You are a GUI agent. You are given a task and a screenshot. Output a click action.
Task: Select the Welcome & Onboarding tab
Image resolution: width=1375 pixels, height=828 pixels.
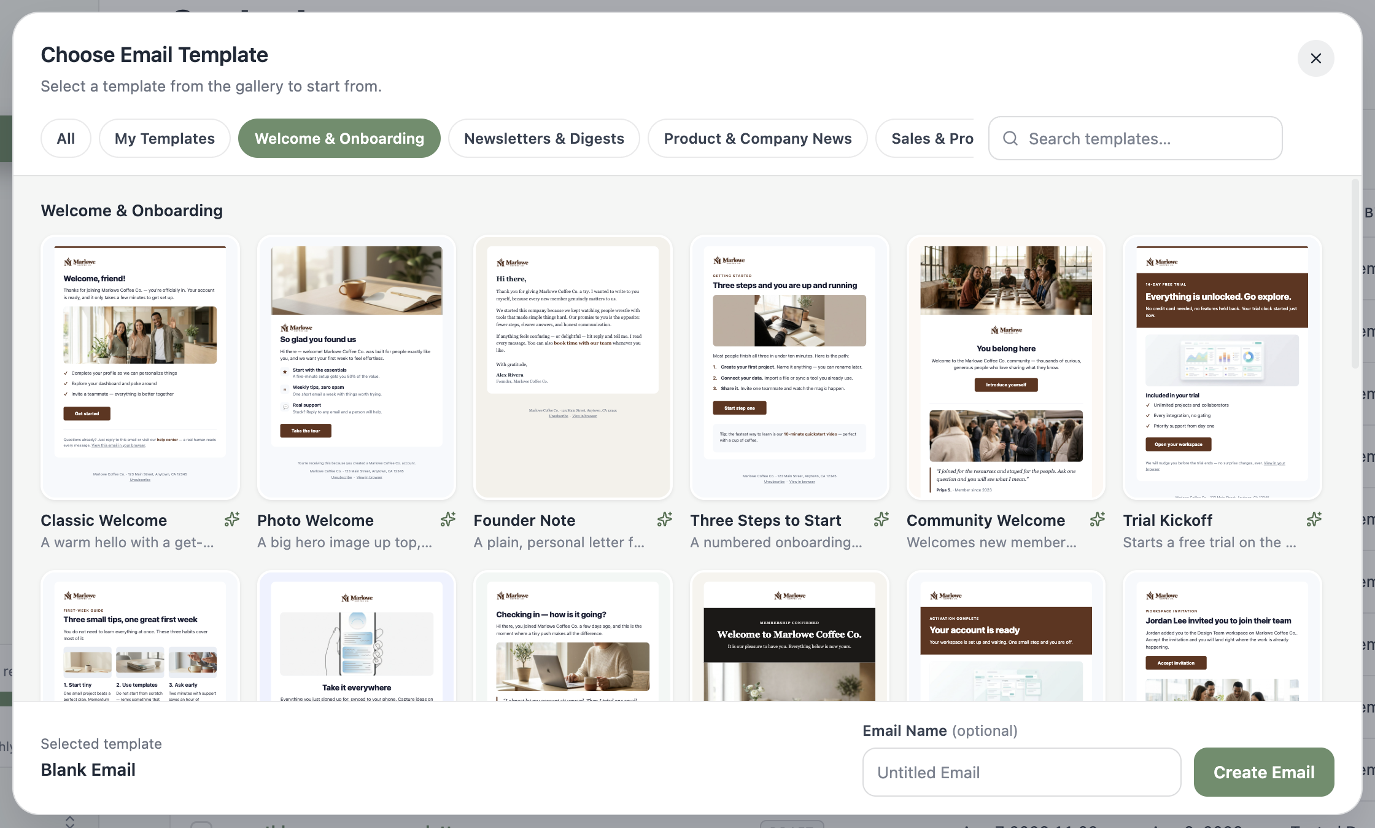tap(339, 138)
